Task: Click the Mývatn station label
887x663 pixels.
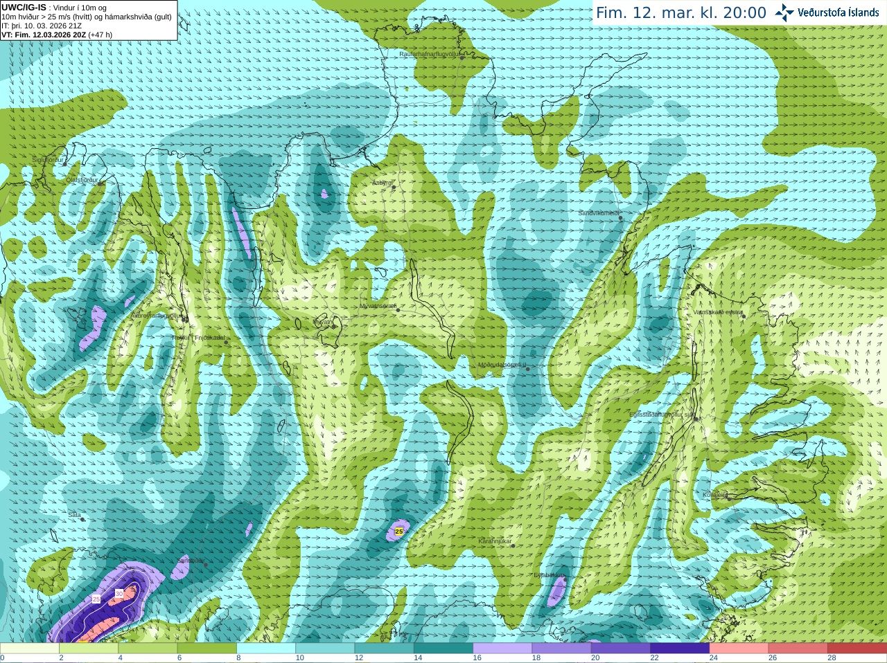Action: [323, 322]
